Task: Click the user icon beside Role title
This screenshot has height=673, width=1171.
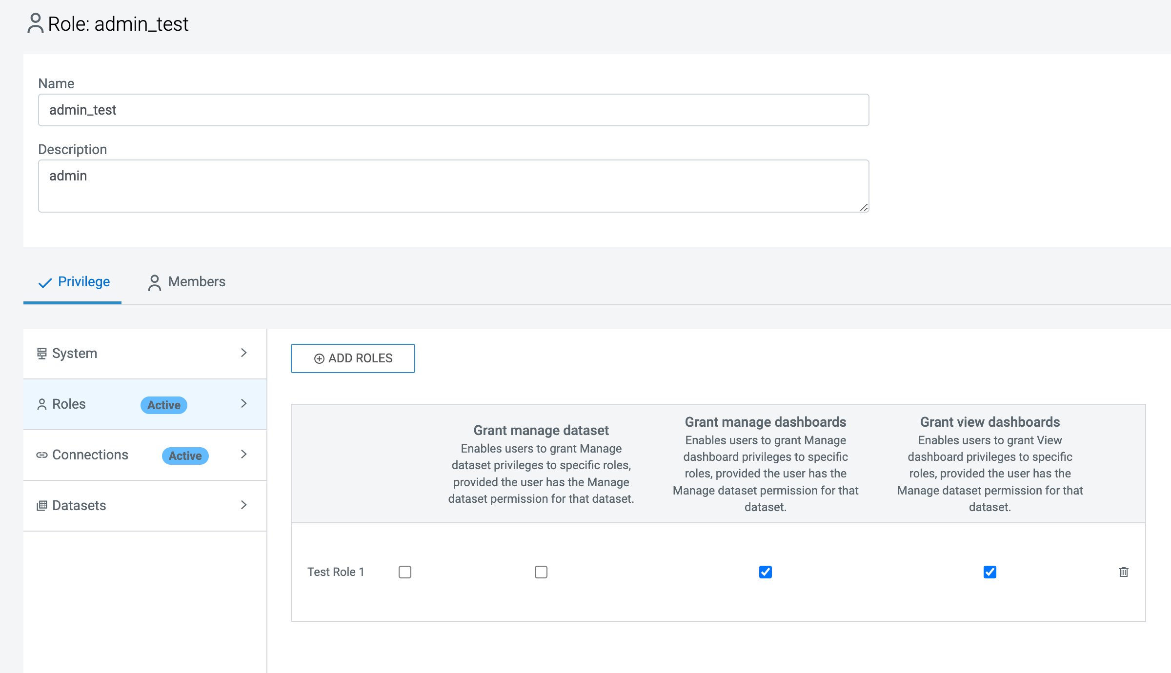Action: pos(35,23)
